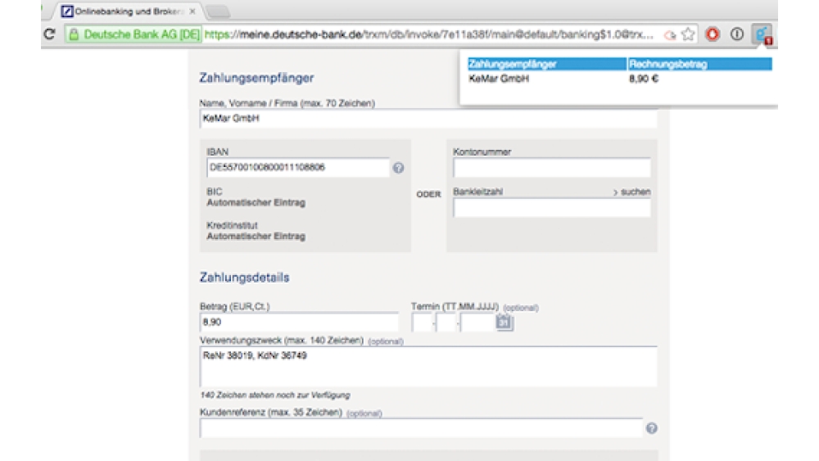Screen dimensions: 819x461
Task: Click the ODER separator label
Action: [x=428, y=194]
